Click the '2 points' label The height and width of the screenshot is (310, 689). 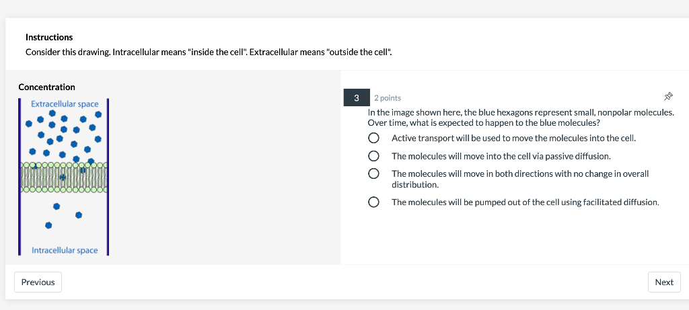pyautogui.click(x=388, y=98)
